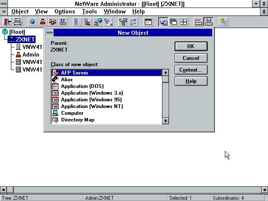
Task: Click the class list scroll-down arrow
Action: [165, 121]
